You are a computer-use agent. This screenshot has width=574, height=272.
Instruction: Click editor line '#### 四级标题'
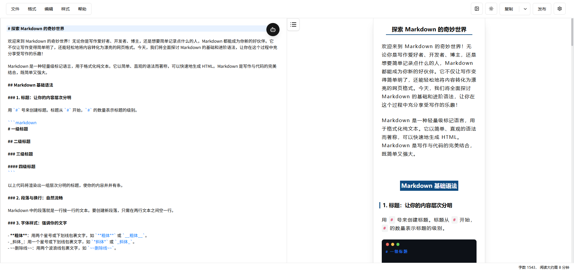click(x=22, y=167)
